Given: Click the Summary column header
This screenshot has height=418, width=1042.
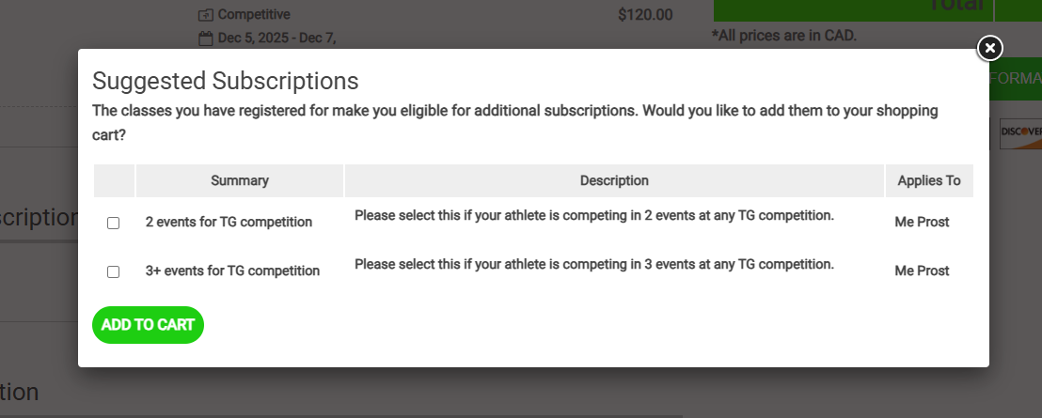Looking at the screenshot, I should (240, 180).
